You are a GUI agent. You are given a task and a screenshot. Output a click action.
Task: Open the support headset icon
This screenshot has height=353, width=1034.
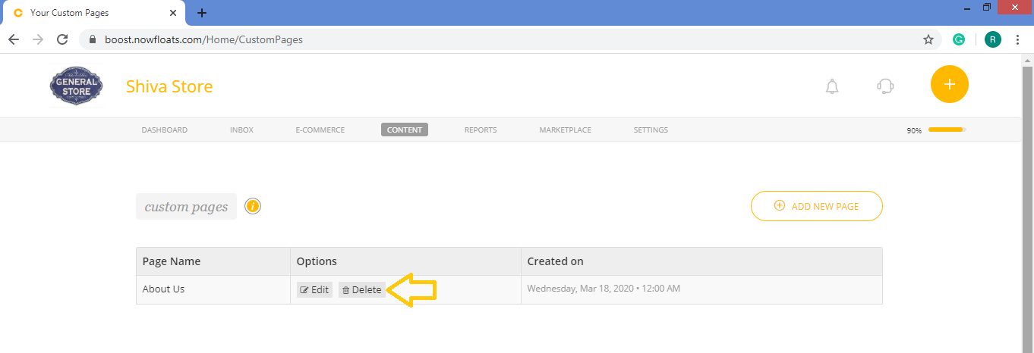point(884,86)
